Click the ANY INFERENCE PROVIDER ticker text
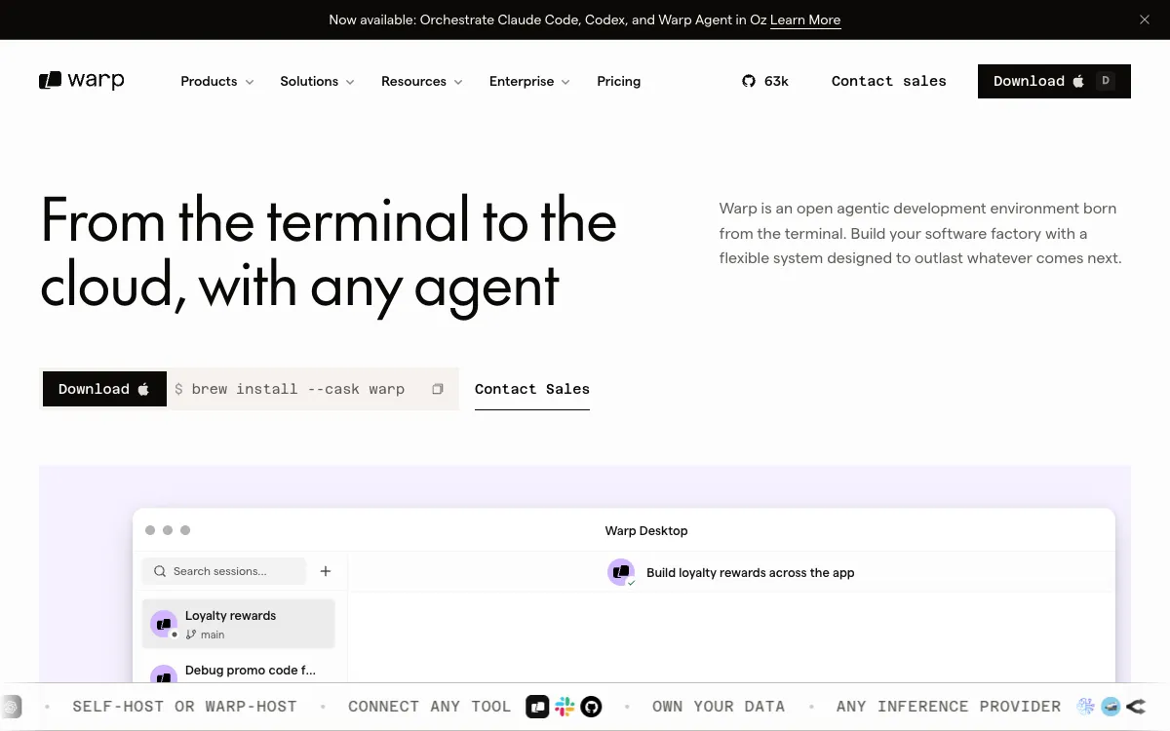The height and width of the screenshot is (731, 1170). point(949,707)
